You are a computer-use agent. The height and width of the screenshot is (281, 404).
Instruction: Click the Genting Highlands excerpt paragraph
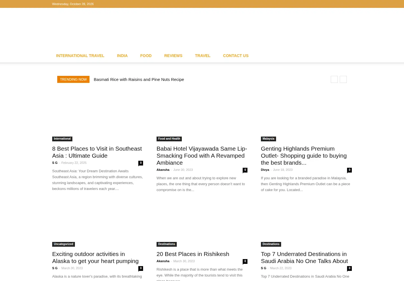[x=306, y=184]
